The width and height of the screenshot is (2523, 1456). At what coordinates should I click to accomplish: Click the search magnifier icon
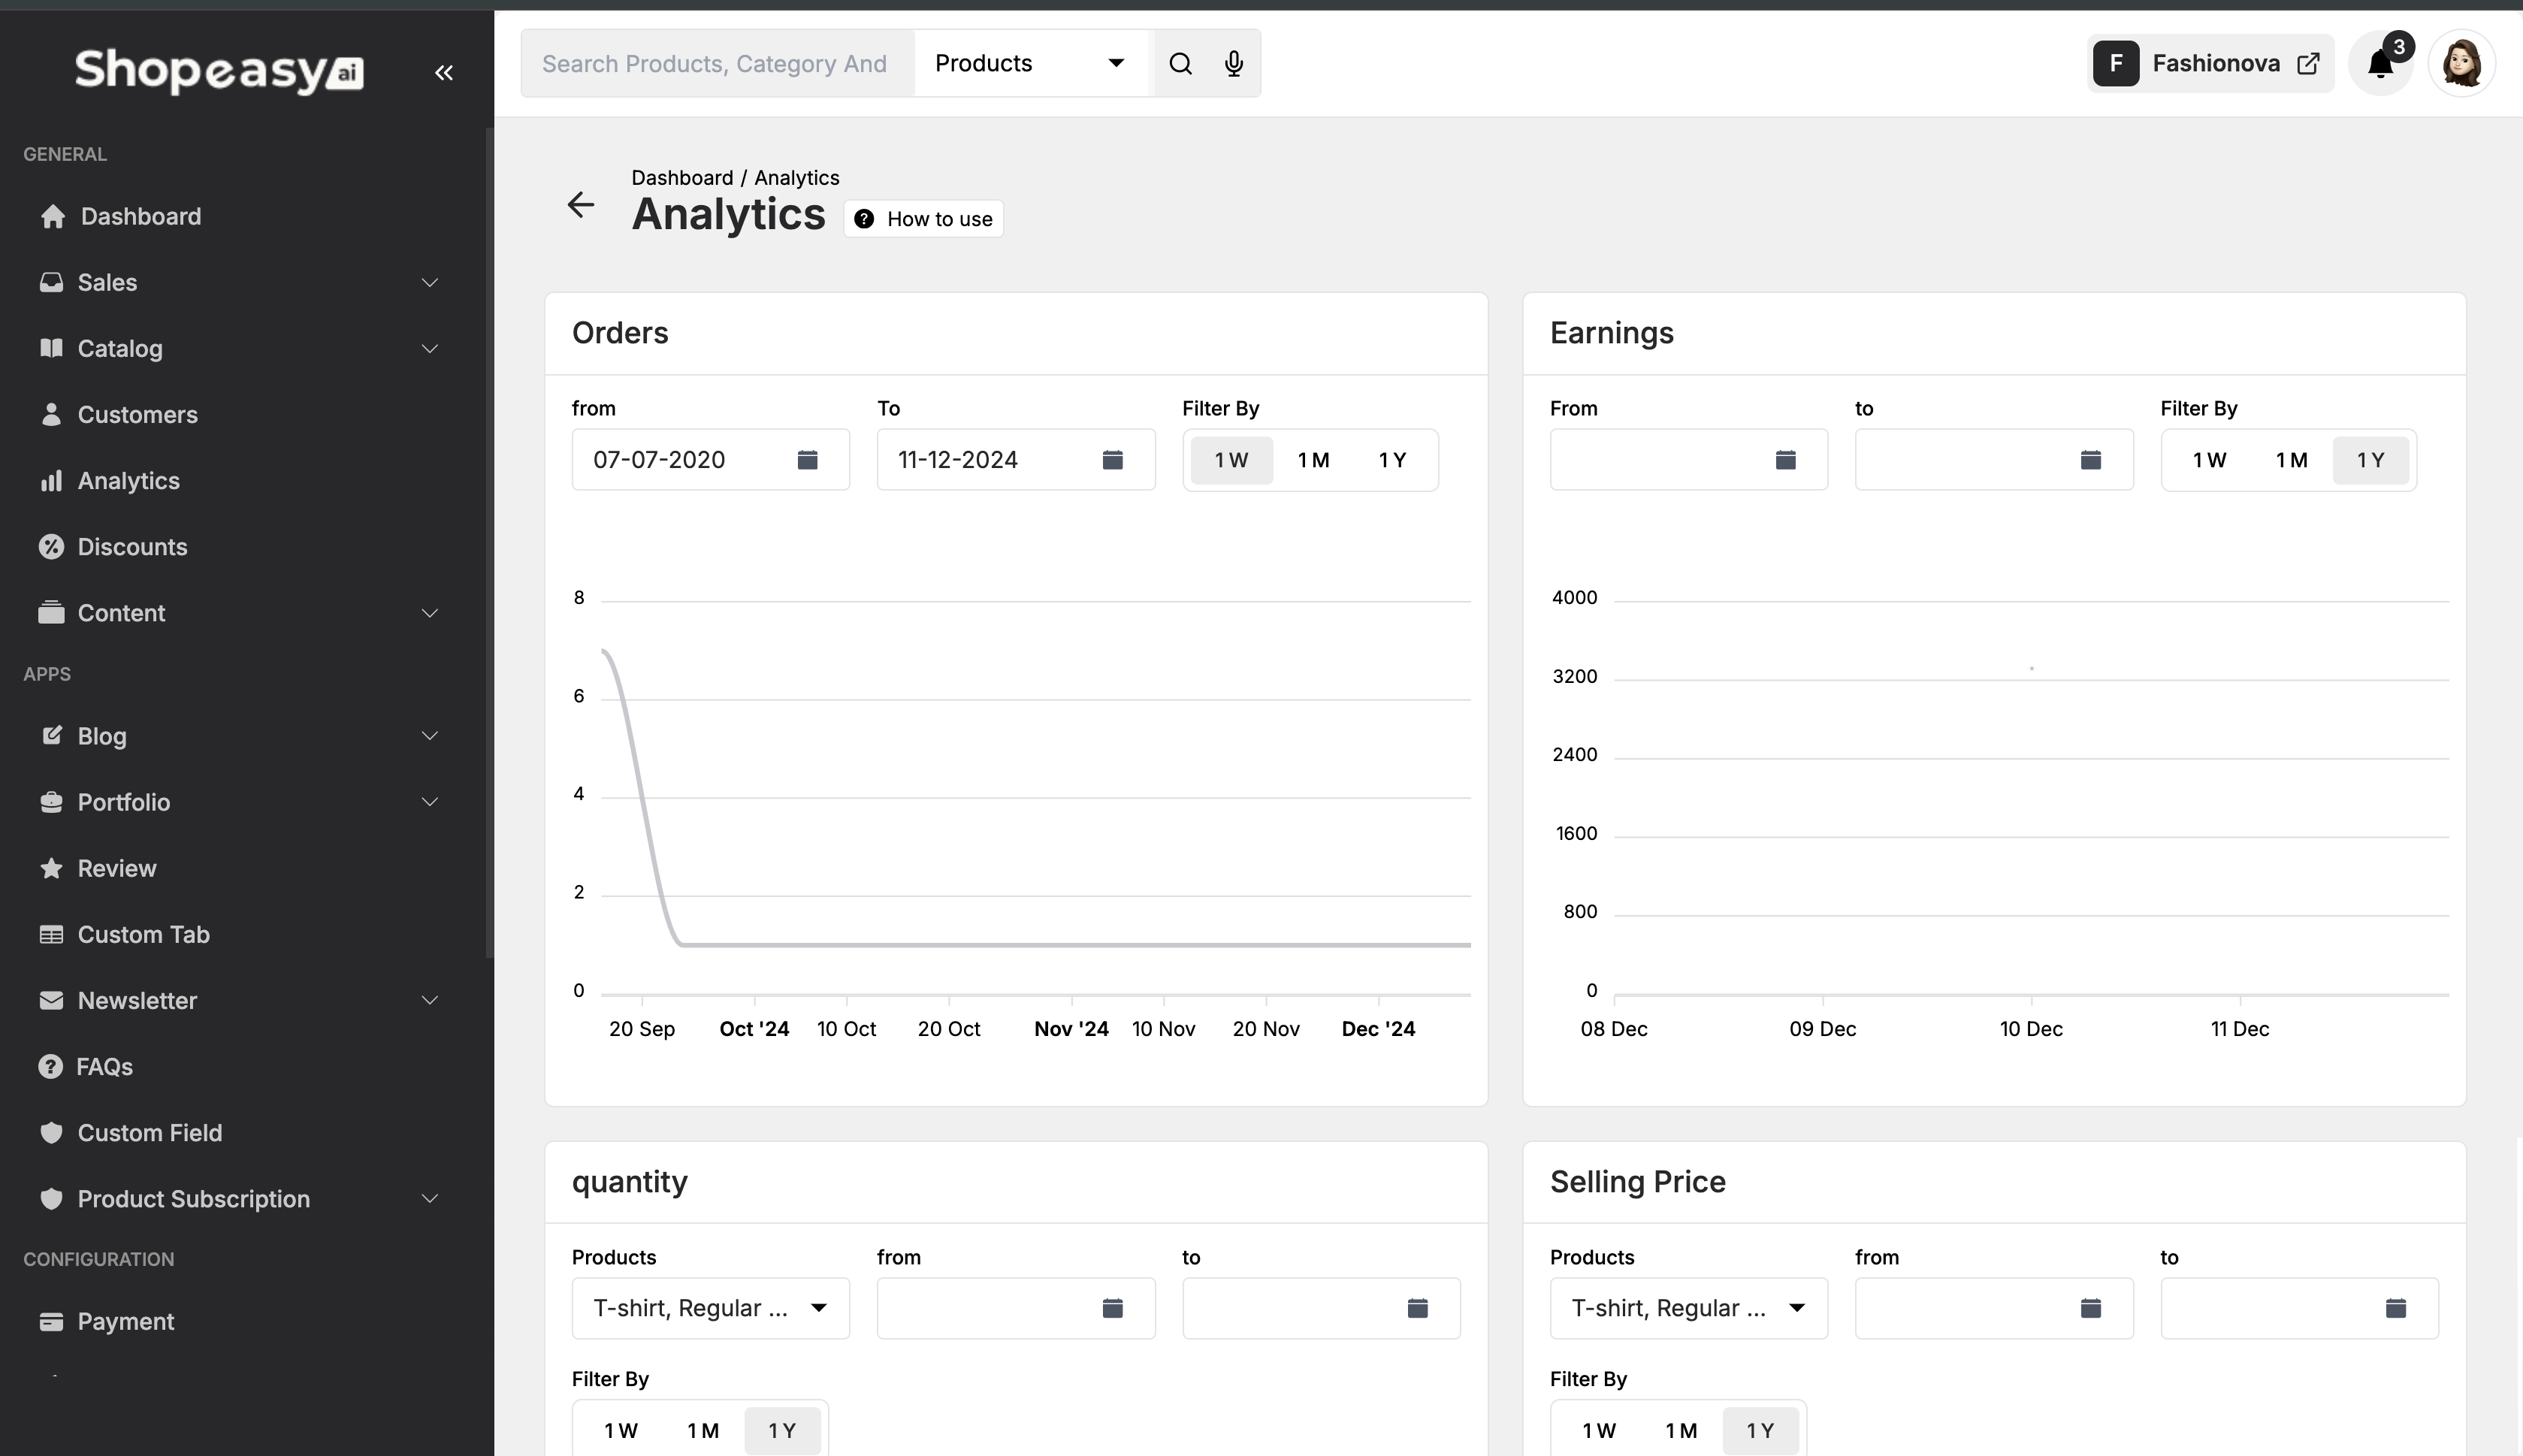(x=1180, y=64)
